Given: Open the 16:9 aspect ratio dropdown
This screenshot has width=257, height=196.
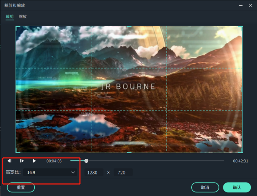Looking at the screenshot, I should (x=50, y=172).
